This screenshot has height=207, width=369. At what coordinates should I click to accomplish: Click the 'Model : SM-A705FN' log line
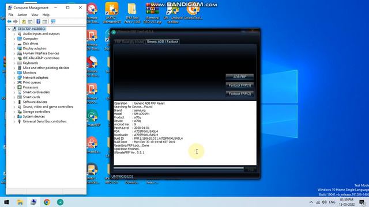[131, 114]
